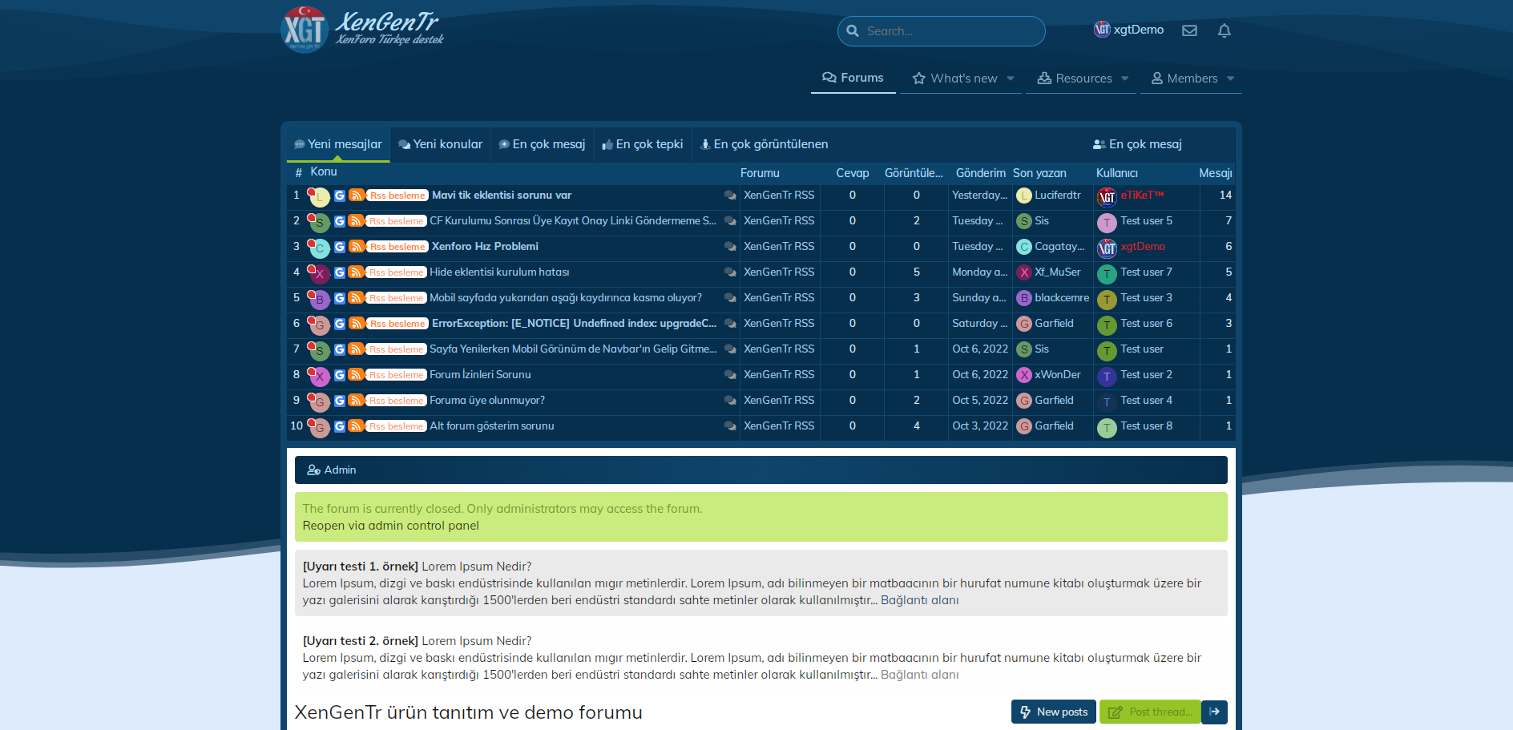
Task: Follow Bağlantı alanı link in second notice
Action: pyautogui.click(x=920, y=675)
